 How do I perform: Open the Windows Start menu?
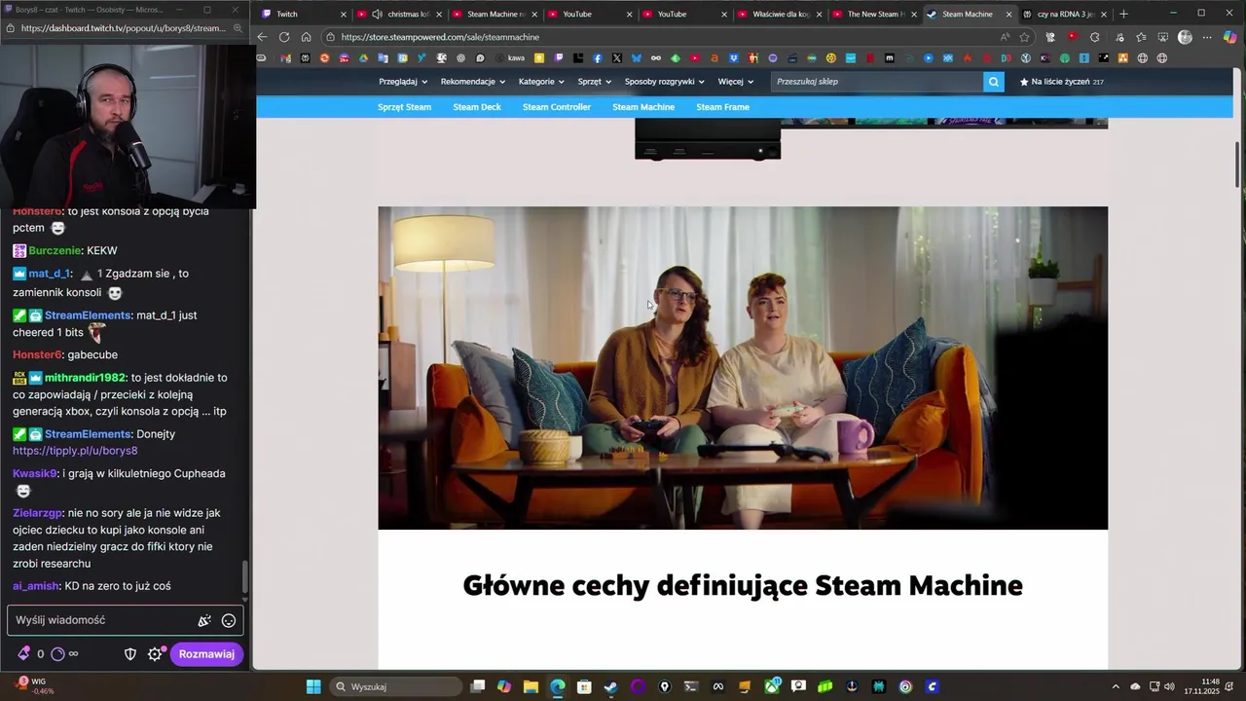pyautogui.click(x=313, y=686)
